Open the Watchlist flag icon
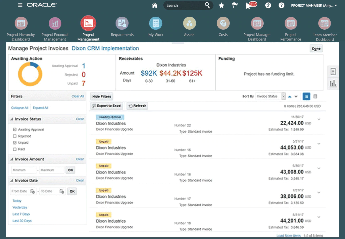 tap(235, 5)
